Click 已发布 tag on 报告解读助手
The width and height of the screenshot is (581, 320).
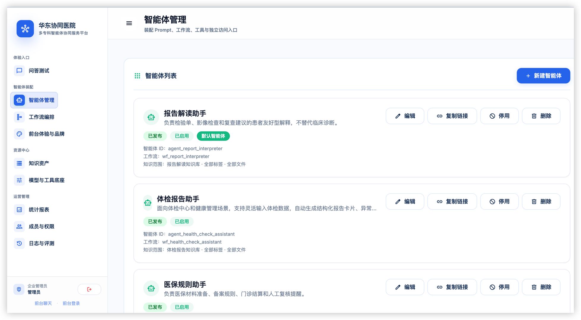pyautogui.click(x=155, y=136)
